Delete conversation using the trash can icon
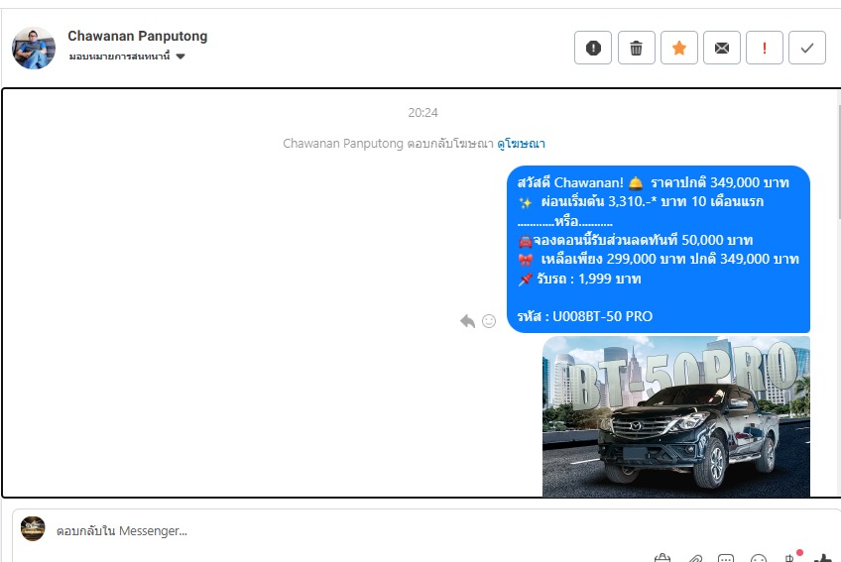The image size is (841, 562). [x=636, y=48]
